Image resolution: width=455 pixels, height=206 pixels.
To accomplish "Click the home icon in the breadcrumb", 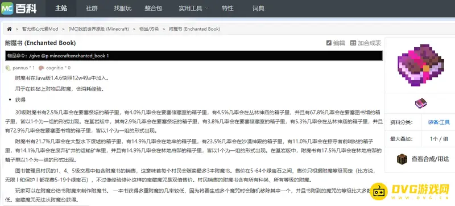I will 9,29.
